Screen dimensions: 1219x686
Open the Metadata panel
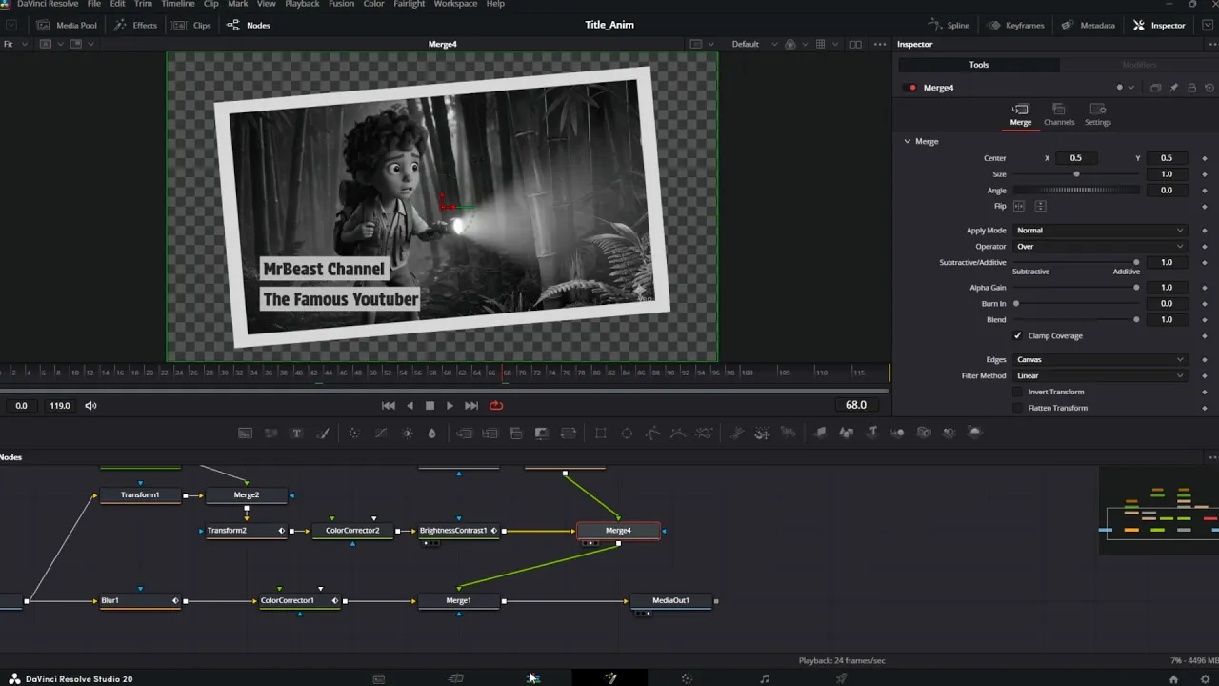pos(1088,25)
